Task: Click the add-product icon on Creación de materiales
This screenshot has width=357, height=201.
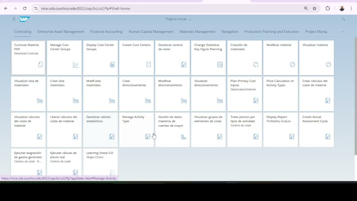Action: [x=256, y=65]
